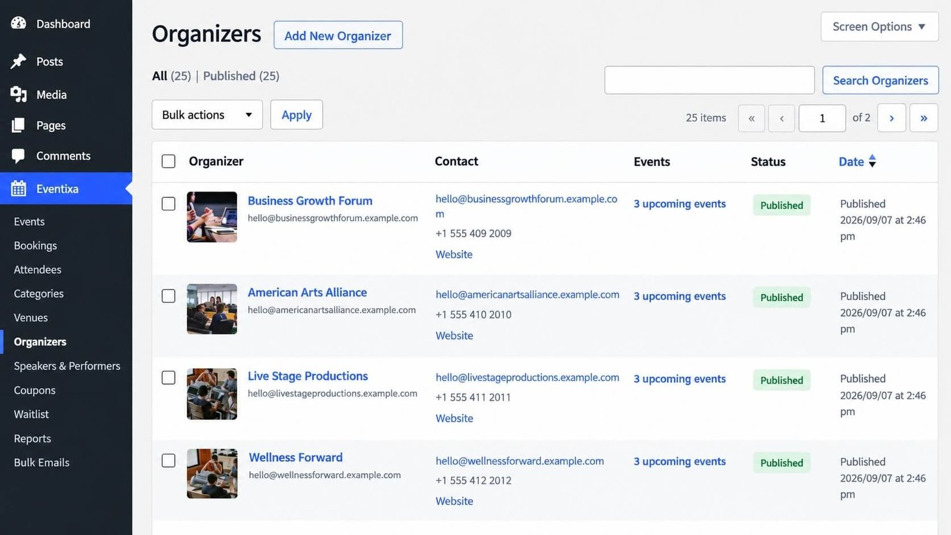Filter by Published (25) link

pyautogui.click(x=241, y=76)
